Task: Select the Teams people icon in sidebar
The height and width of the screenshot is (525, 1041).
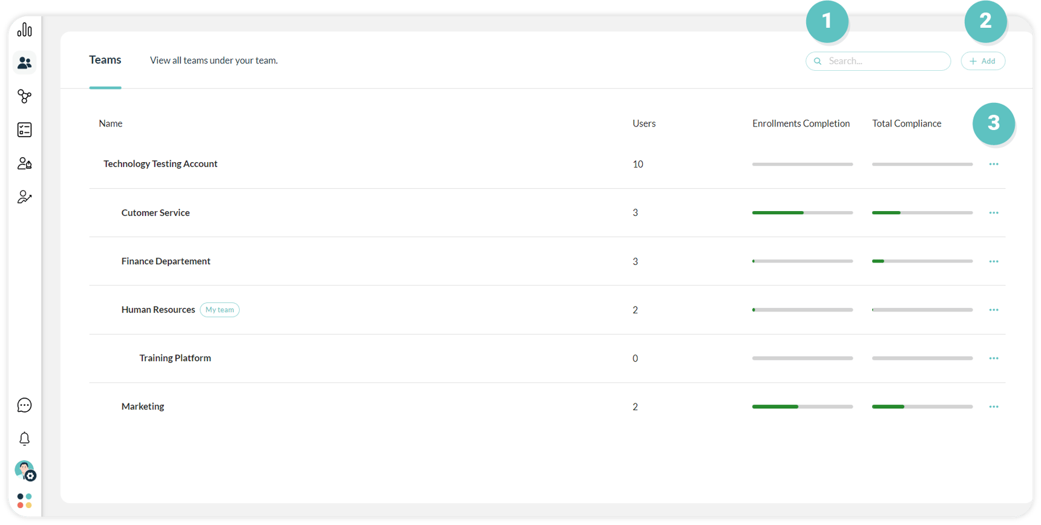Action: tap(24, 63)
